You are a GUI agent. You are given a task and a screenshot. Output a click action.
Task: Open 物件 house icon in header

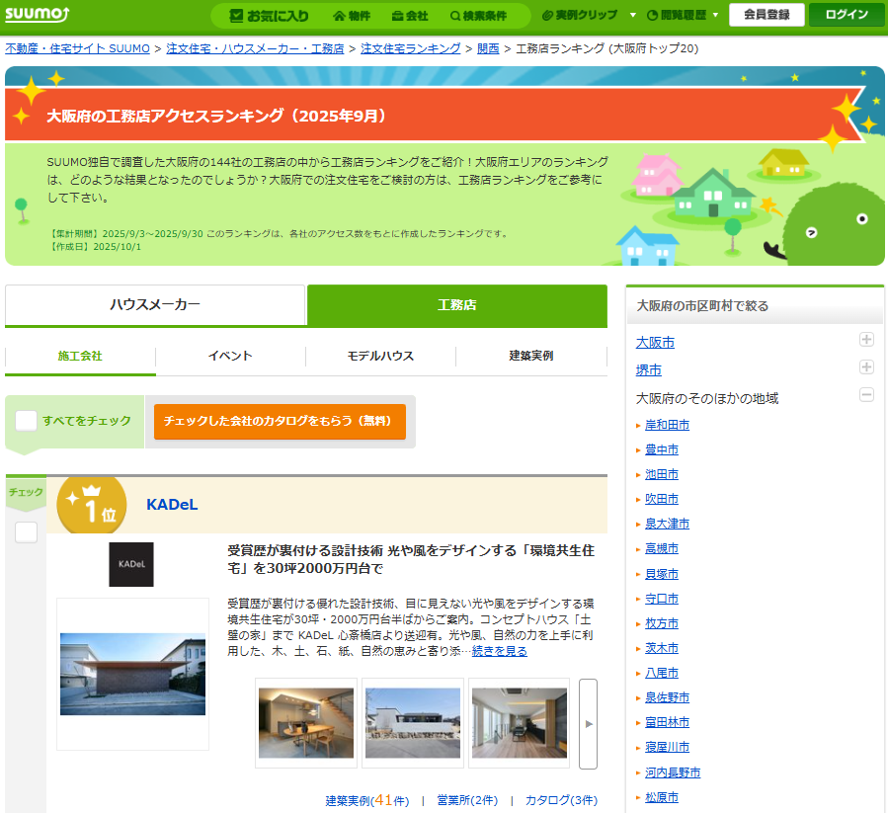pos(352,16)
